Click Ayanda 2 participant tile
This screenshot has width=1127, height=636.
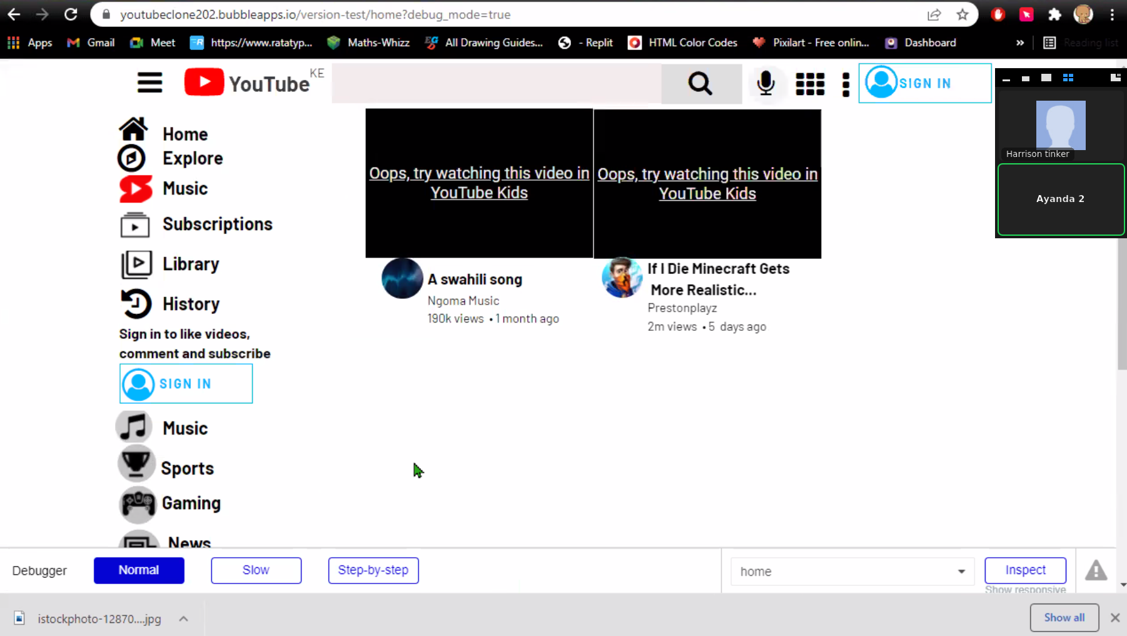click(1061, 199)
